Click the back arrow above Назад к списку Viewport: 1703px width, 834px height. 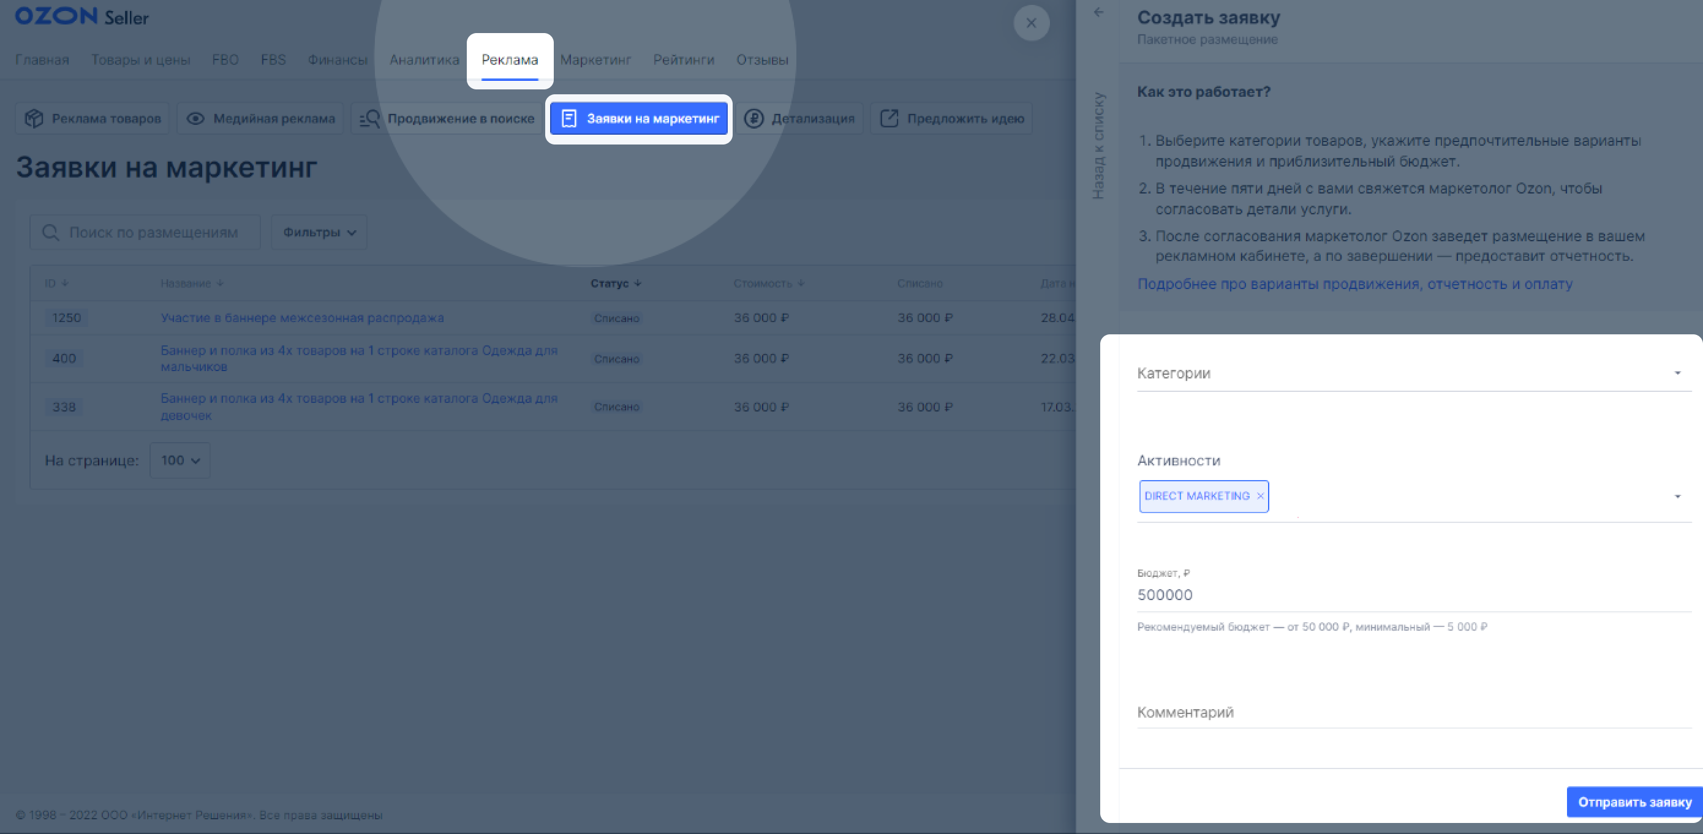tap(1098, 12)
